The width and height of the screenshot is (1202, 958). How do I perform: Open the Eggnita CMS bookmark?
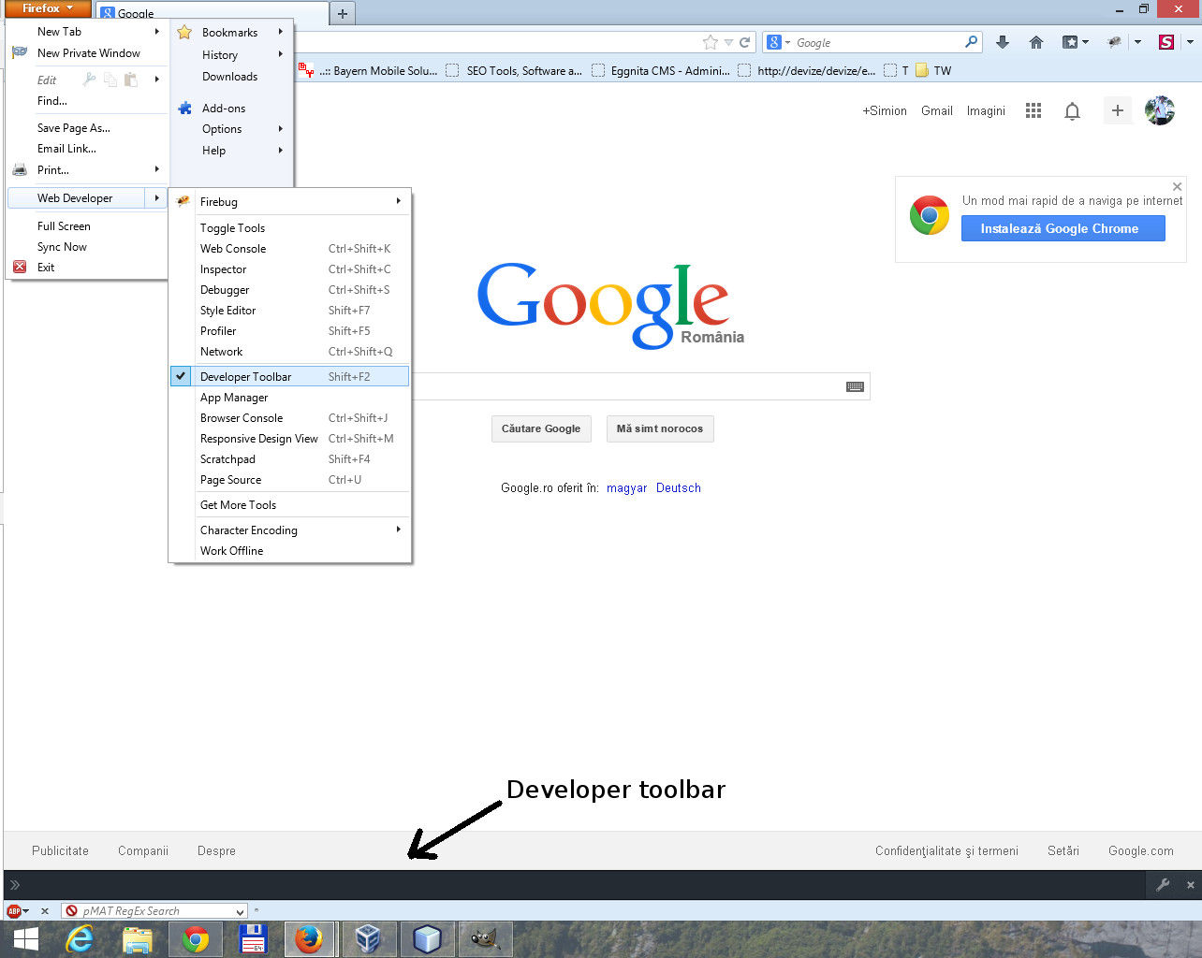tap(661, 70)
